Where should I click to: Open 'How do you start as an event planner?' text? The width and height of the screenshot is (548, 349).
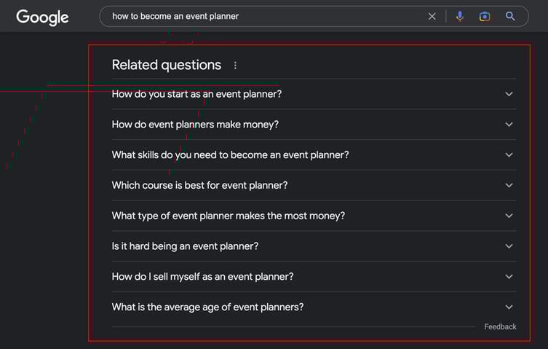[196, 94]
